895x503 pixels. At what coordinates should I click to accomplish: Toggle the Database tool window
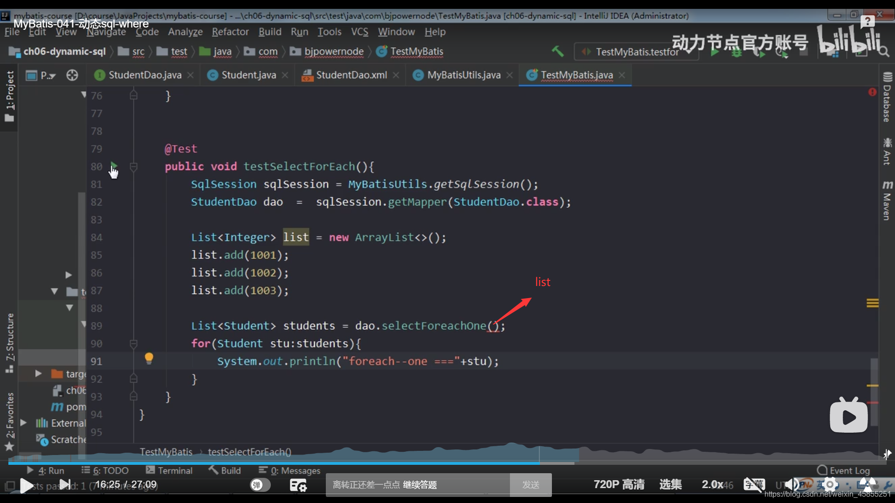point(887,97)
